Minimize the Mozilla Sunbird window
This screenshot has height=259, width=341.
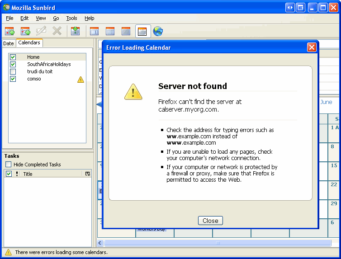click(312, 8)
